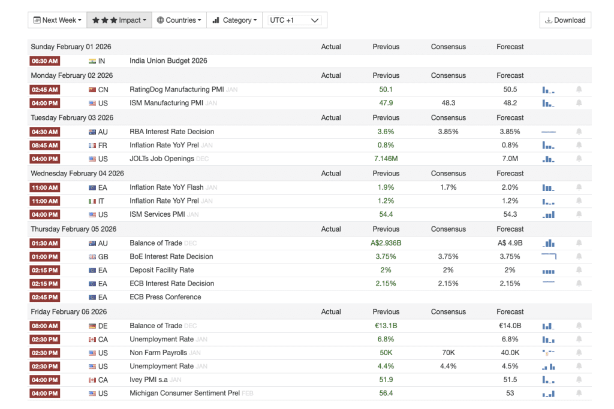Open the Category filter menu
This screenshot has height=409, width=614.
click(x=234, y=20)
